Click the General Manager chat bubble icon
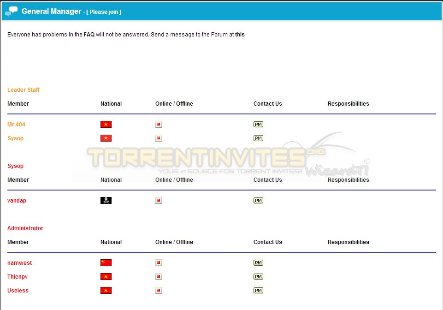443x310 pixels. tap(12, 11)
